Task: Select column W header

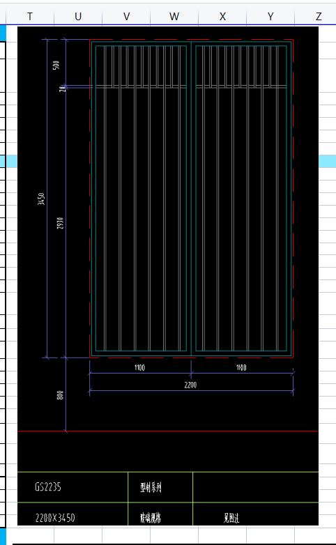Action: click(174, 16)
